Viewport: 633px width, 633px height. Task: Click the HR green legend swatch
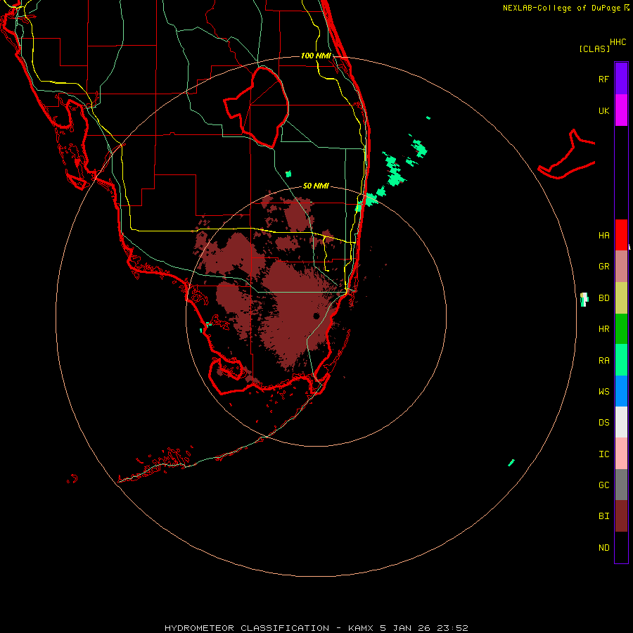tap(621, 329)
